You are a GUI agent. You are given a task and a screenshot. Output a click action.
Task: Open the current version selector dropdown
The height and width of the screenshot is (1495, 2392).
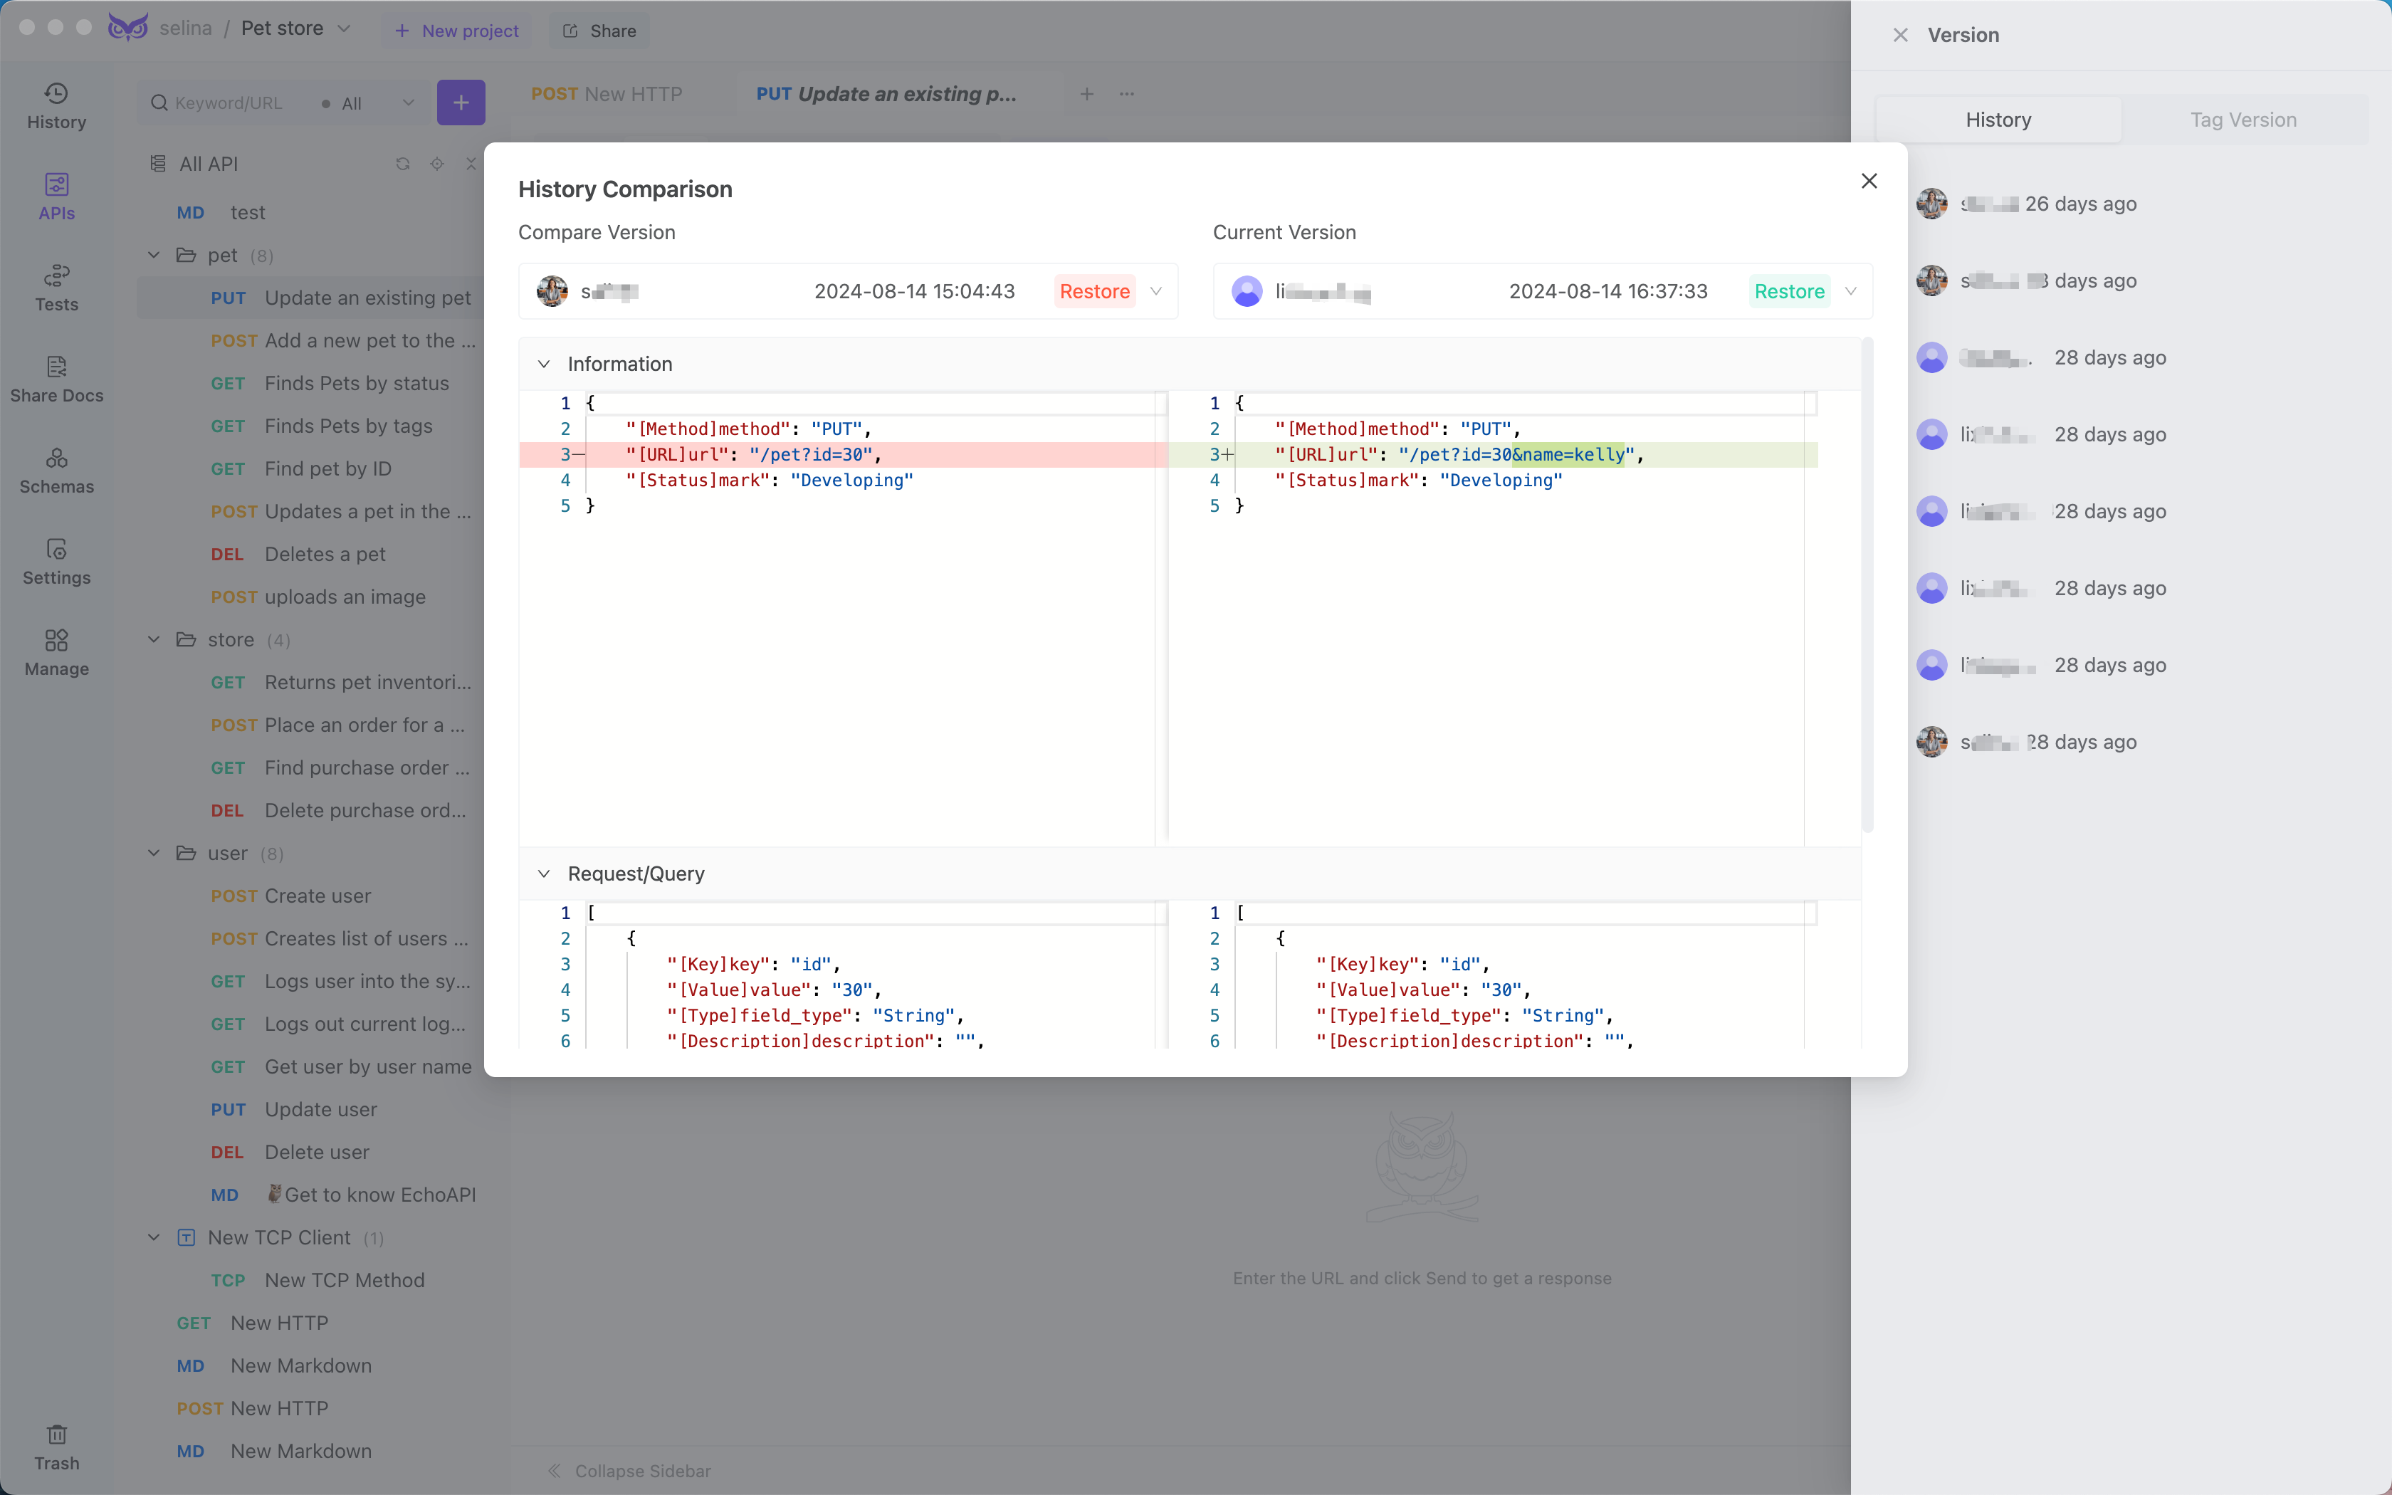1850,292
